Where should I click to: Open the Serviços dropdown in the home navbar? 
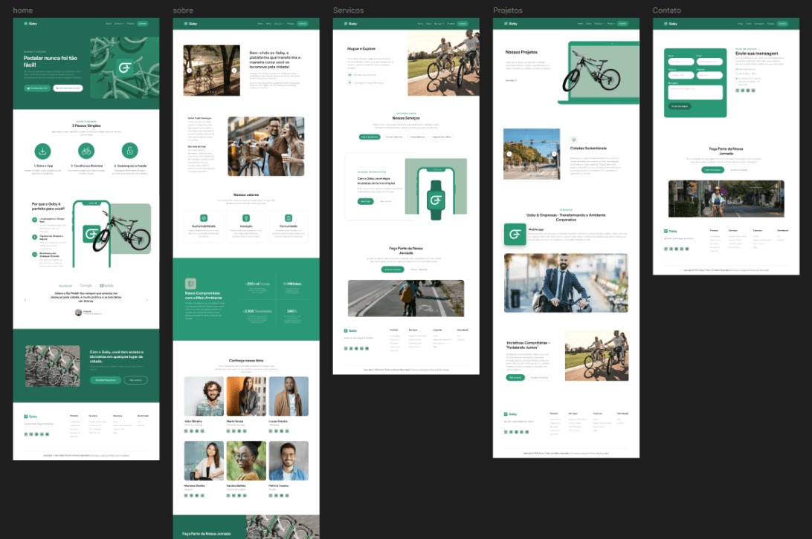coord(119,24)
